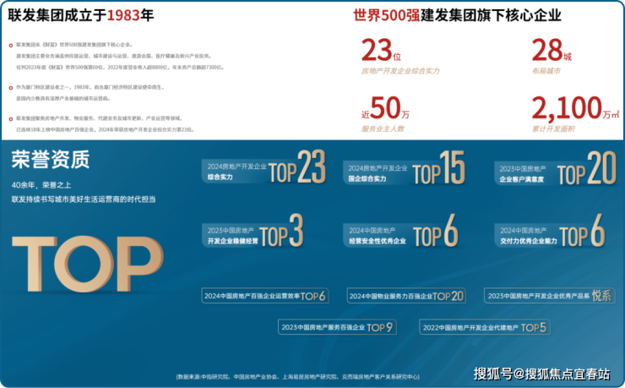Select the caption 布局城市
625x388 pixels.
pos(546,71)
